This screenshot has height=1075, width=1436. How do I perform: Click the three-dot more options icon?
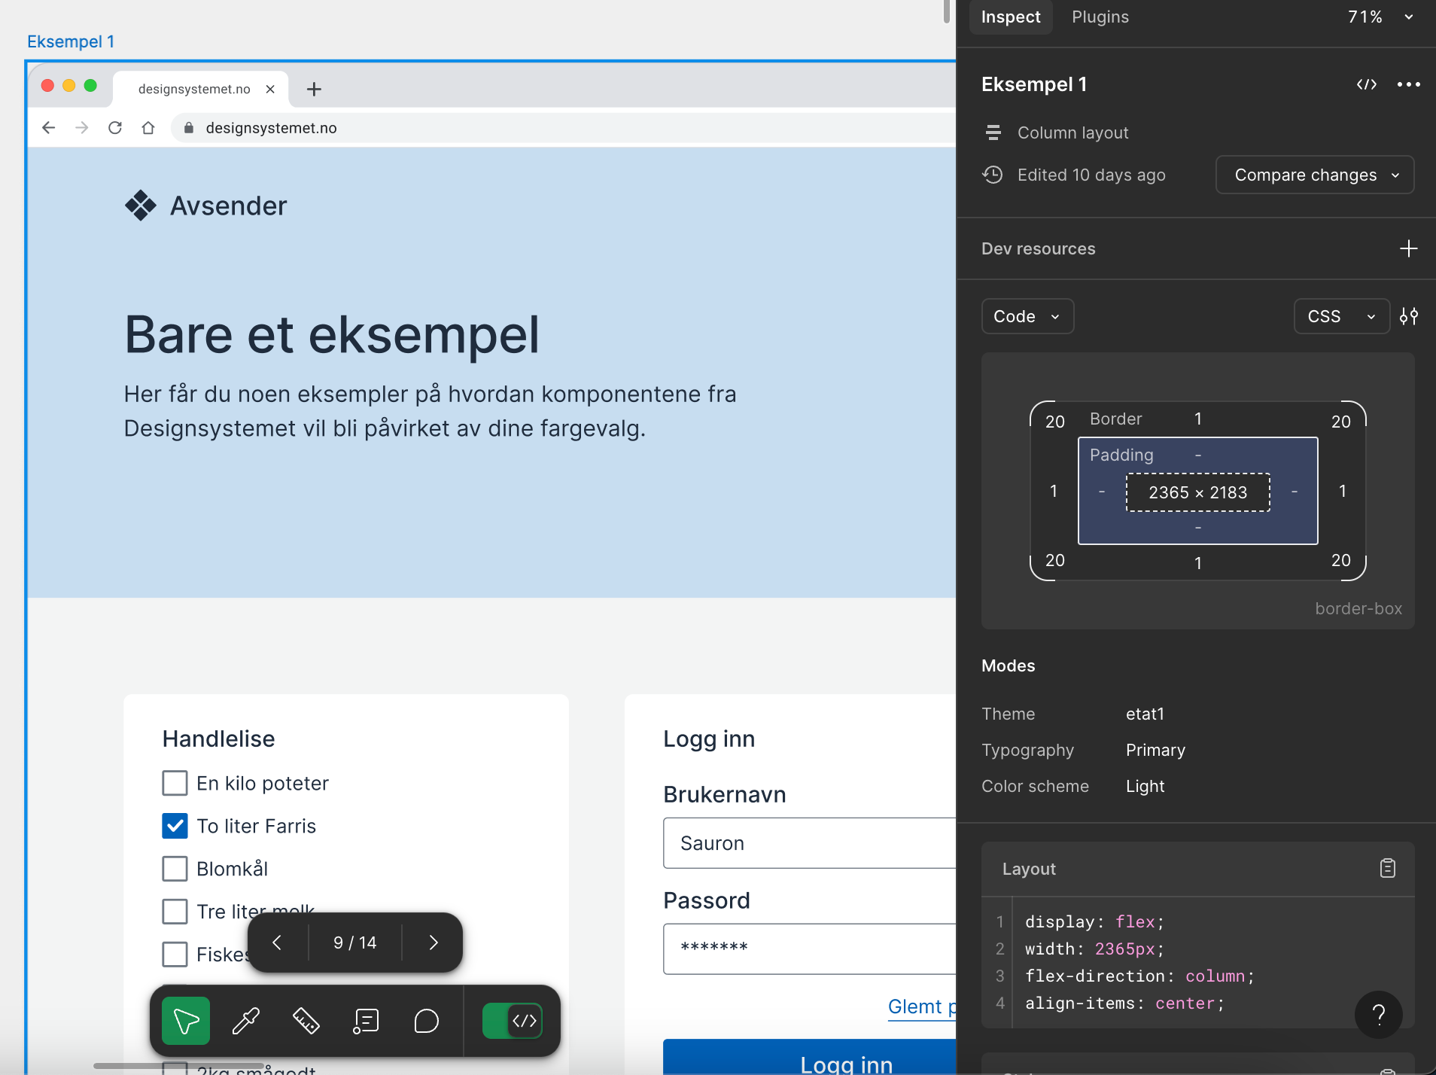(x=1408, y=84)
